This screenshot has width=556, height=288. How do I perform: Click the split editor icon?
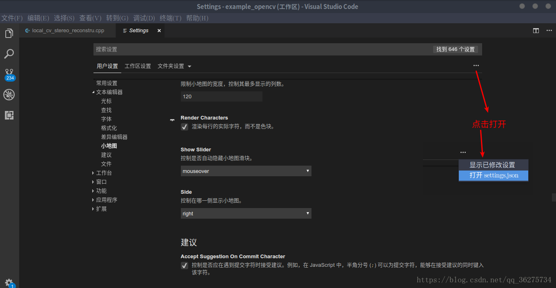click(x=536, y=31)
